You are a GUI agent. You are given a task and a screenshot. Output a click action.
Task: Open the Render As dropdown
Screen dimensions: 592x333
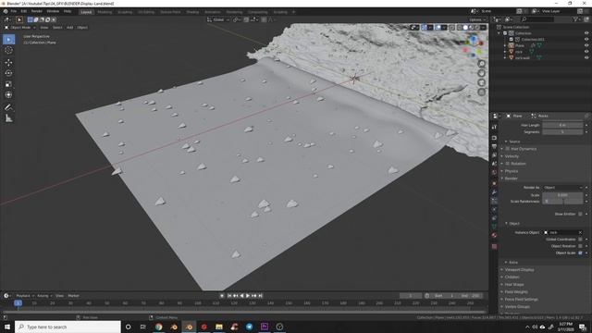[x=562, y=188]
